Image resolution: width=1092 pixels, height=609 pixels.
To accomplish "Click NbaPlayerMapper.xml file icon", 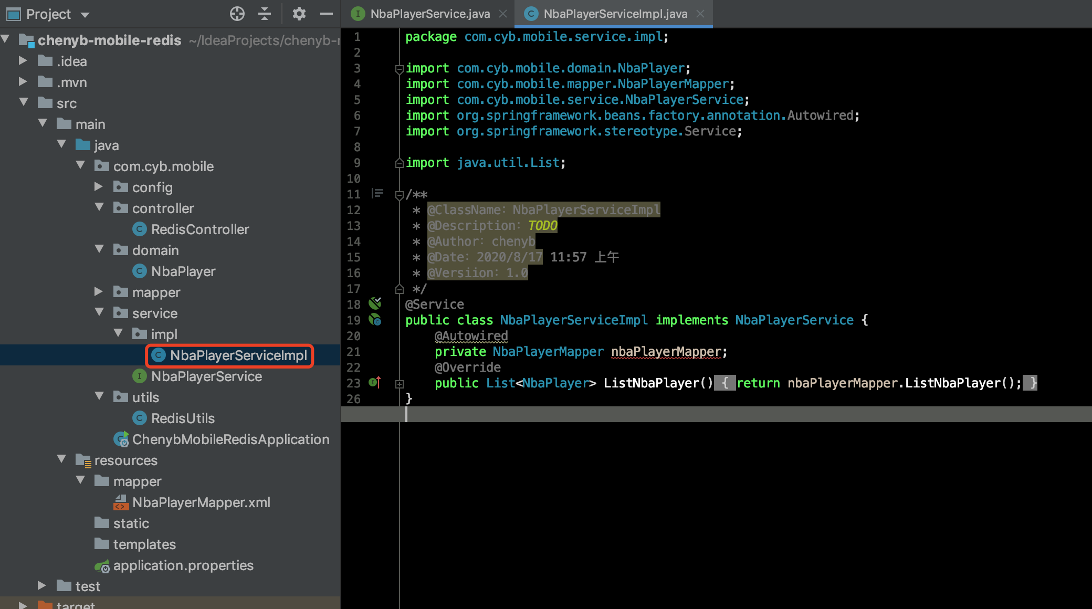I will 121,502.
